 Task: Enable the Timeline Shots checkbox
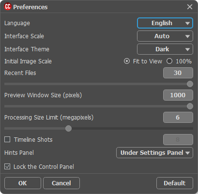coord(7,139)
